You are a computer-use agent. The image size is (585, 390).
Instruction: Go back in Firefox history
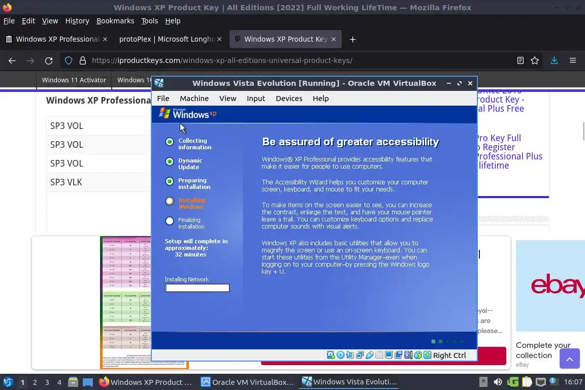pos(12,60)
